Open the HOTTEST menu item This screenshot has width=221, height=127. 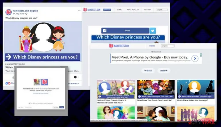pyautogui.click(x=148, y=10)
